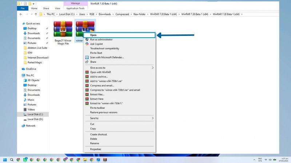Click the Back navigation arrow
This screenshot has height=163, width=291.
coord(21,14)
